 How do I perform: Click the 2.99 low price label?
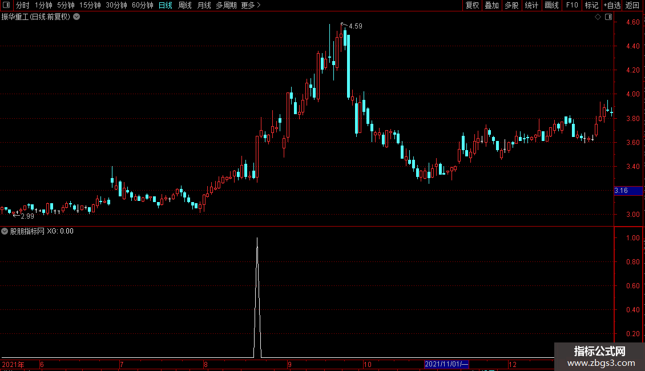[27, 216]
